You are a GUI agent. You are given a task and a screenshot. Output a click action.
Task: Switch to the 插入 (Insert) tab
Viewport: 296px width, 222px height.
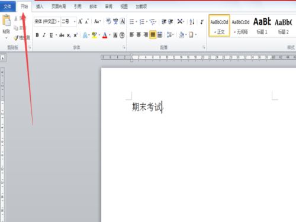(40, 7)
